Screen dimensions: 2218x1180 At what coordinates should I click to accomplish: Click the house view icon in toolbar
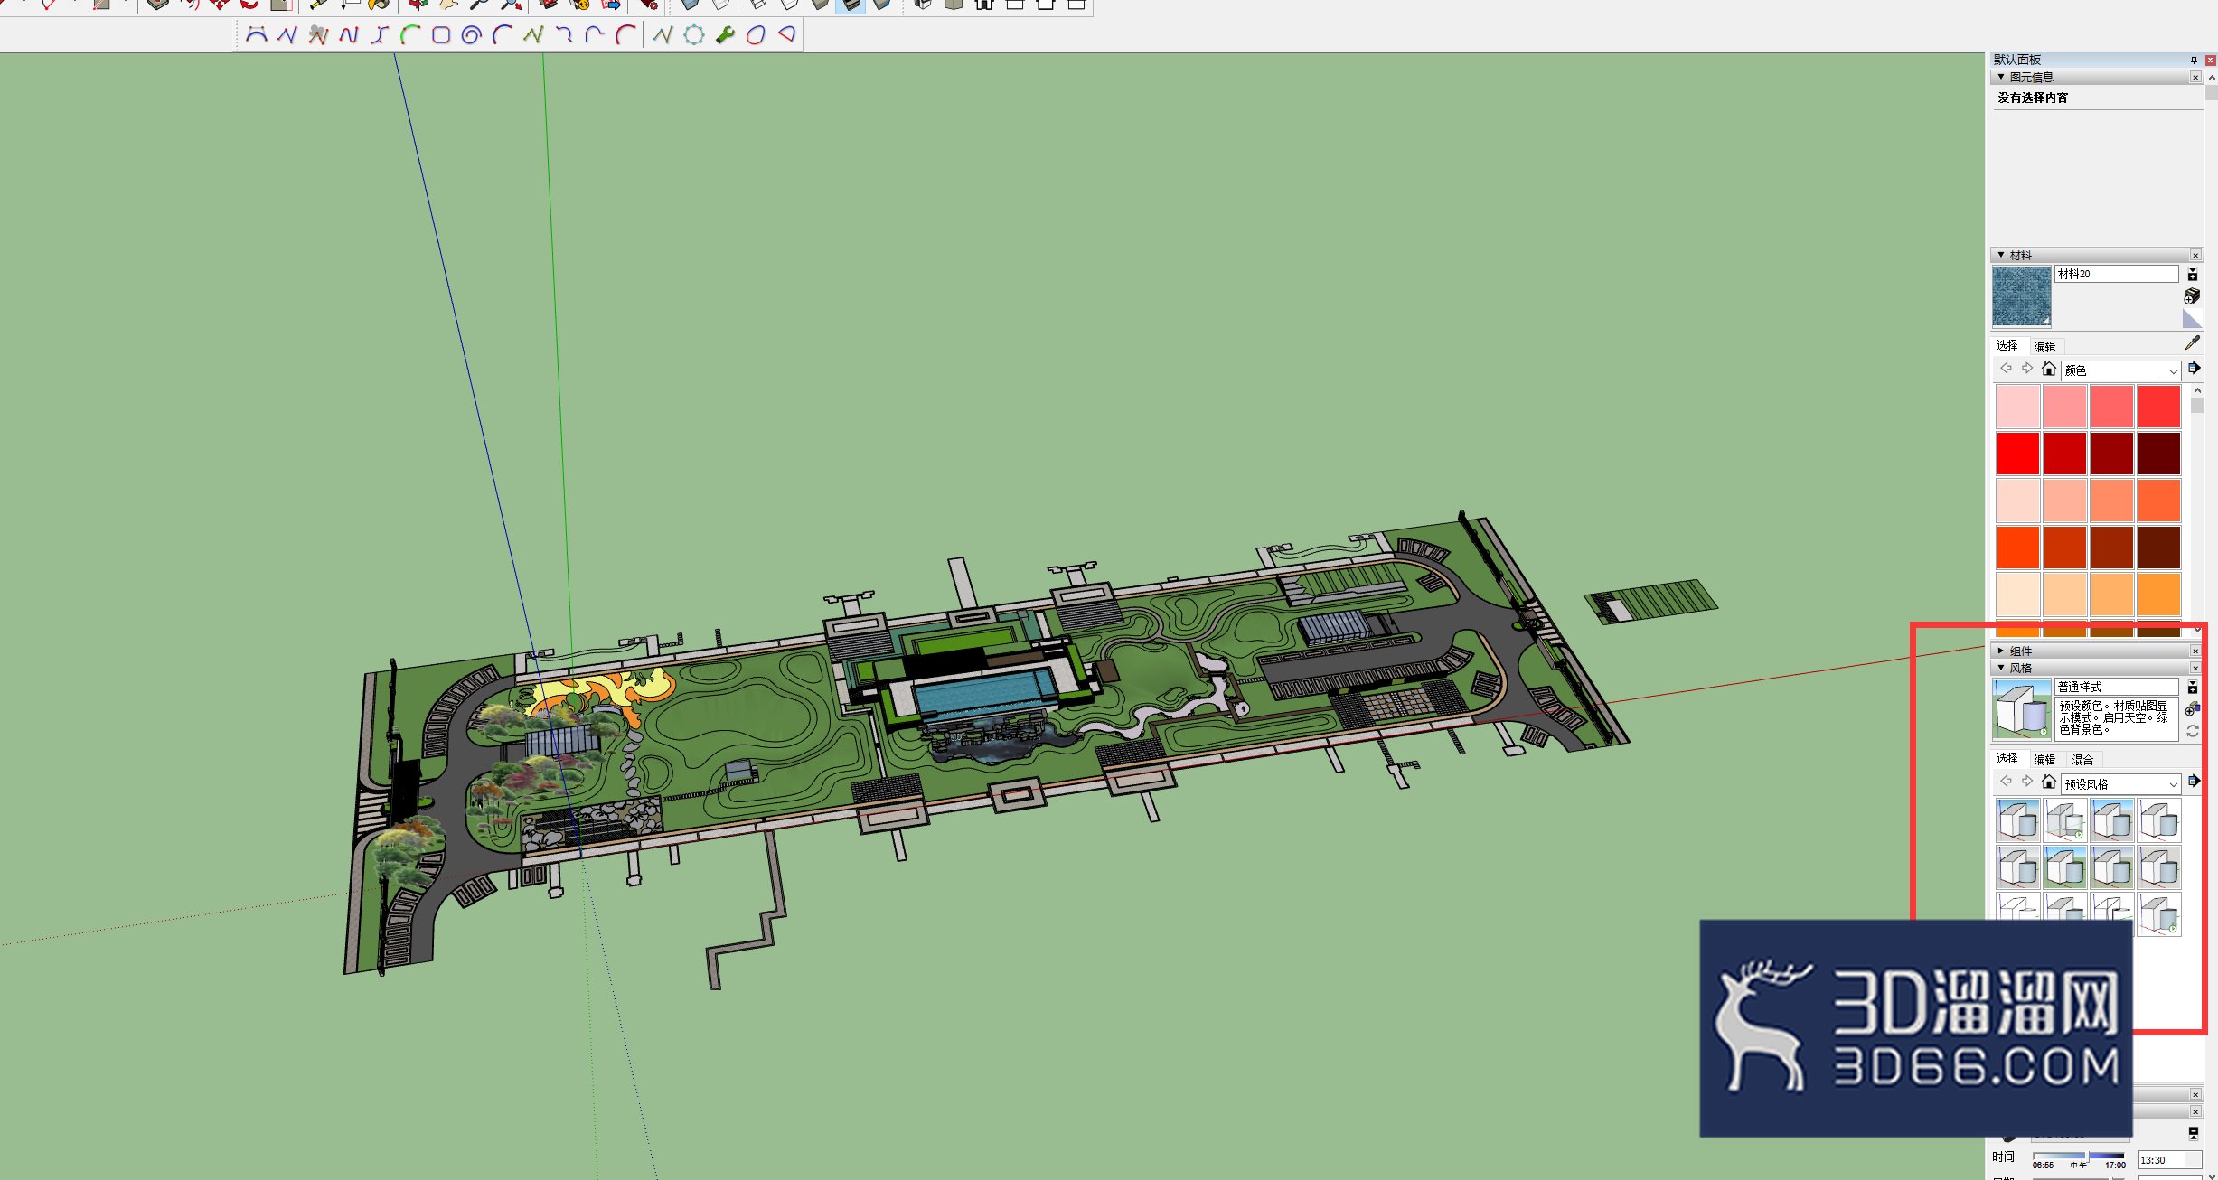[x=984, y=5]
